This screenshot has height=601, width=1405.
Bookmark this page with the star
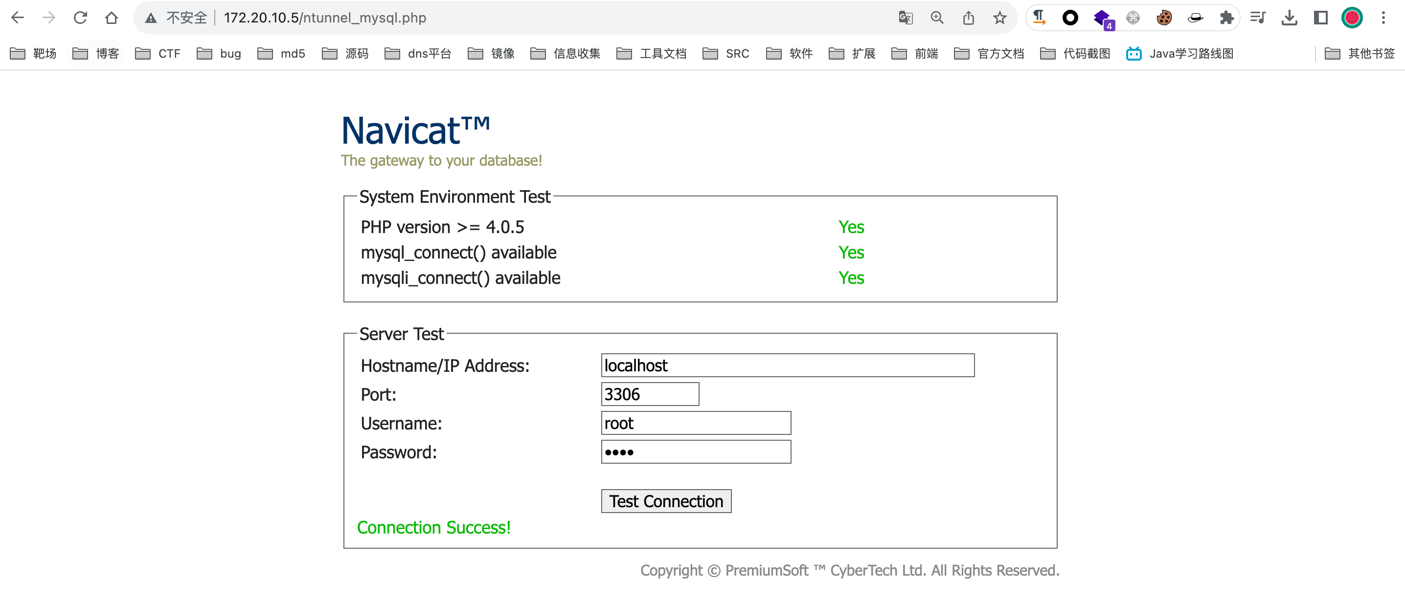(x=999, y=18)
